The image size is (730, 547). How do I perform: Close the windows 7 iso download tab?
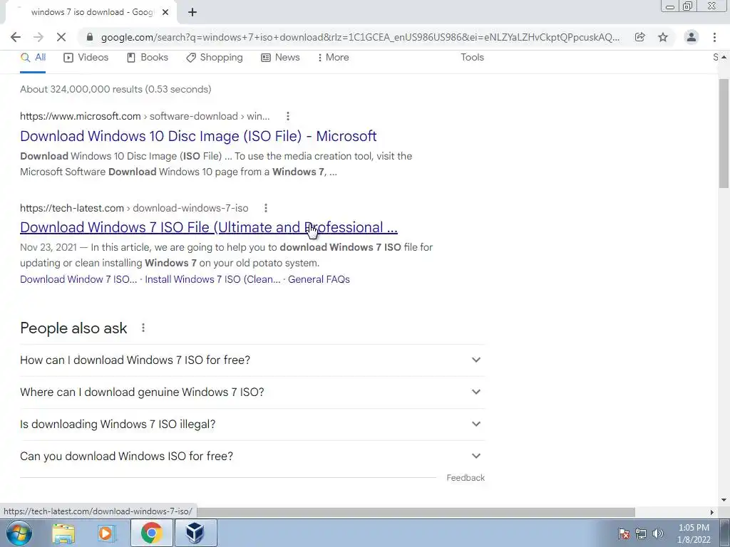click(x=165, y=12)
